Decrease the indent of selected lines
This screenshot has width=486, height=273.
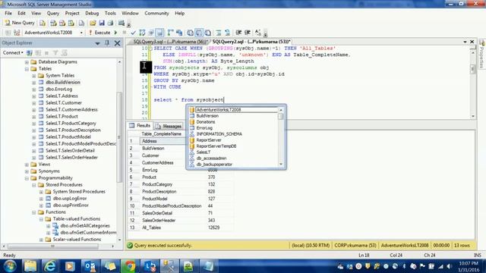point(238,33)
